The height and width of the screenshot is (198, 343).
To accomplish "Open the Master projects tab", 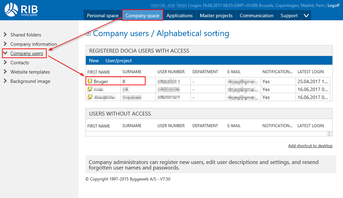I will [216, 15].
